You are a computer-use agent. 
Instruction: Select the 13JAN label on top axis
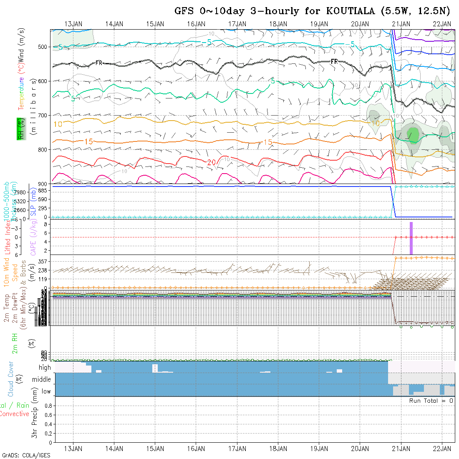[x=73, y=24]
